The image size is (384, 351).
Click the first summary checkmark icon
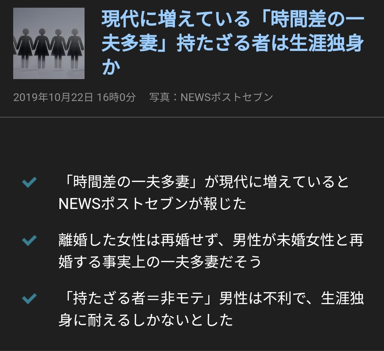(29, 182)
